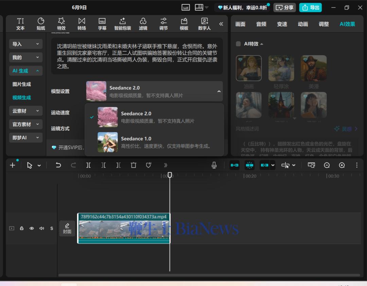Open the 贴纸 stickers panel

click(x=41, y=24)
